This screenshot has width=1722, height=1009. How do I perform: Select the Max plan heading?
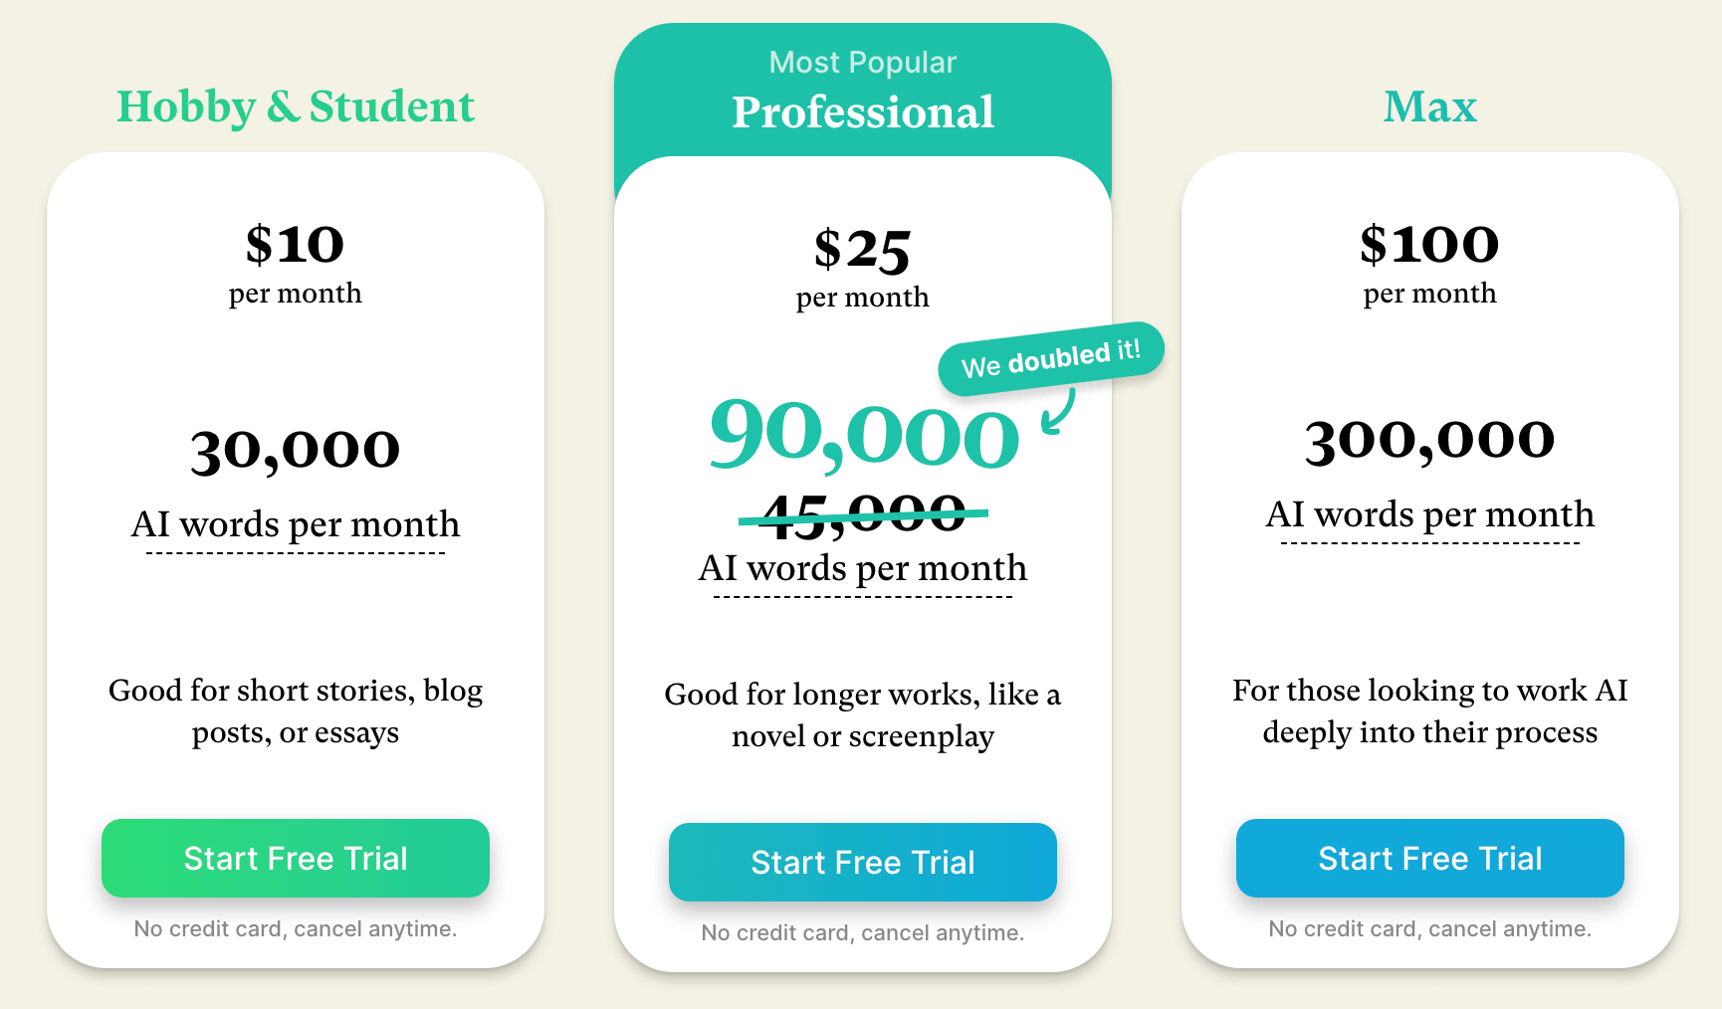(x=1429, y=105)
